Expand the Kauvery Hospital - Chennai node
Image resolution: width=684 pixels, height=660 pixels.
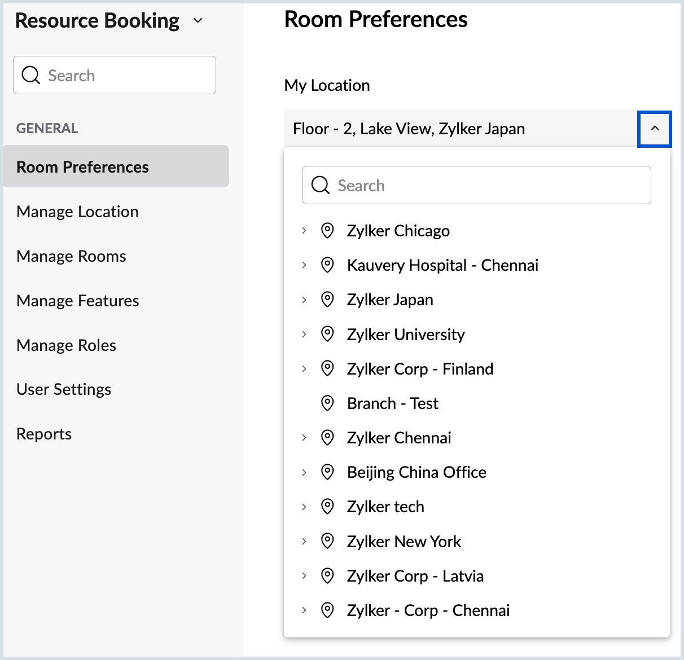click(304, 265)
